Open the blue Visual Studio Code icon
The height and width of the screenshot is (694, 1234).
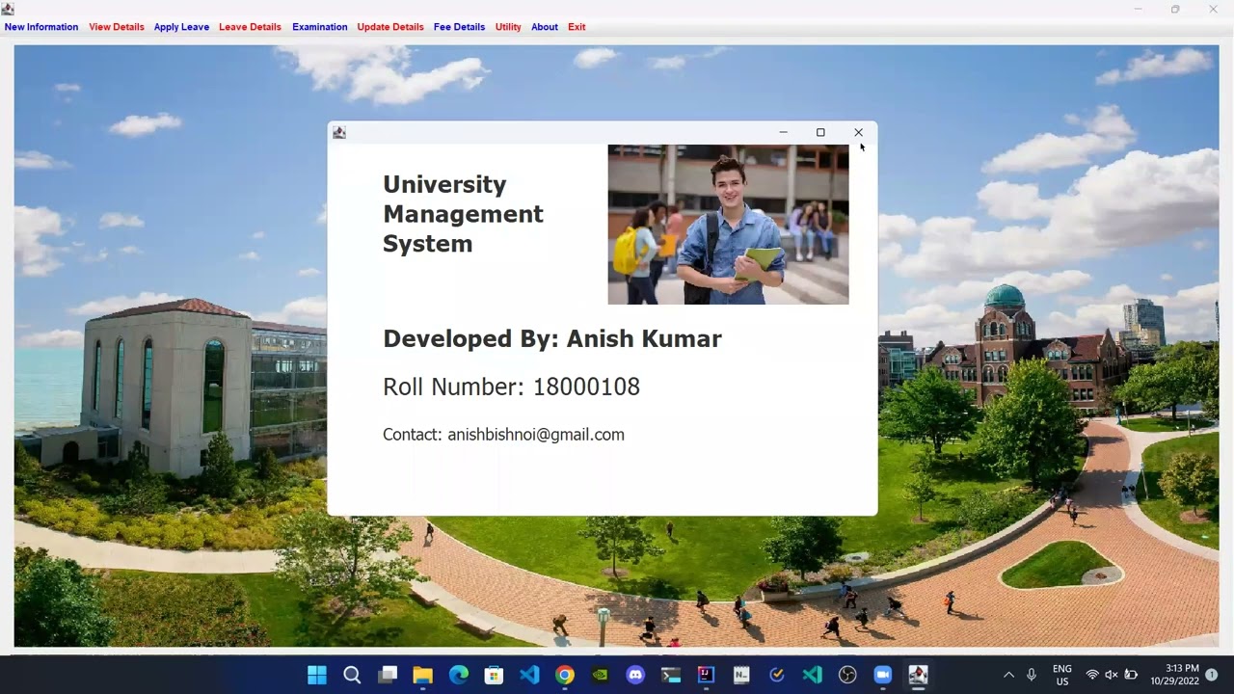tap(529, 675)
